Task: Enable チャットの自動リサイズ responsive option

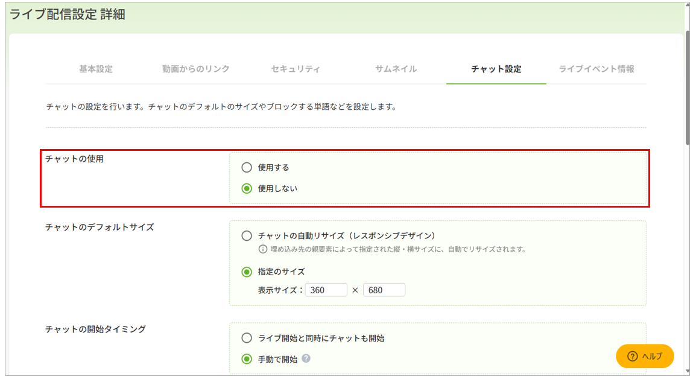Action: click(247, 236)
